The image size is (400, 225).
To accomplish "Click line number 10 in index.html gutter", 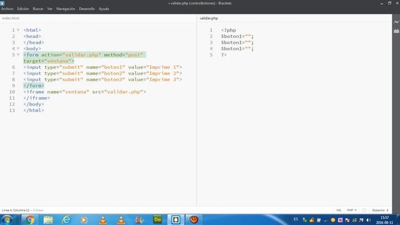I will 12,92.
